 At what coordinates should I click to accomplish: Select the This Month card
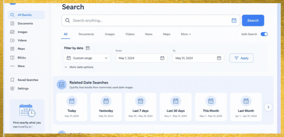point(211,107)
